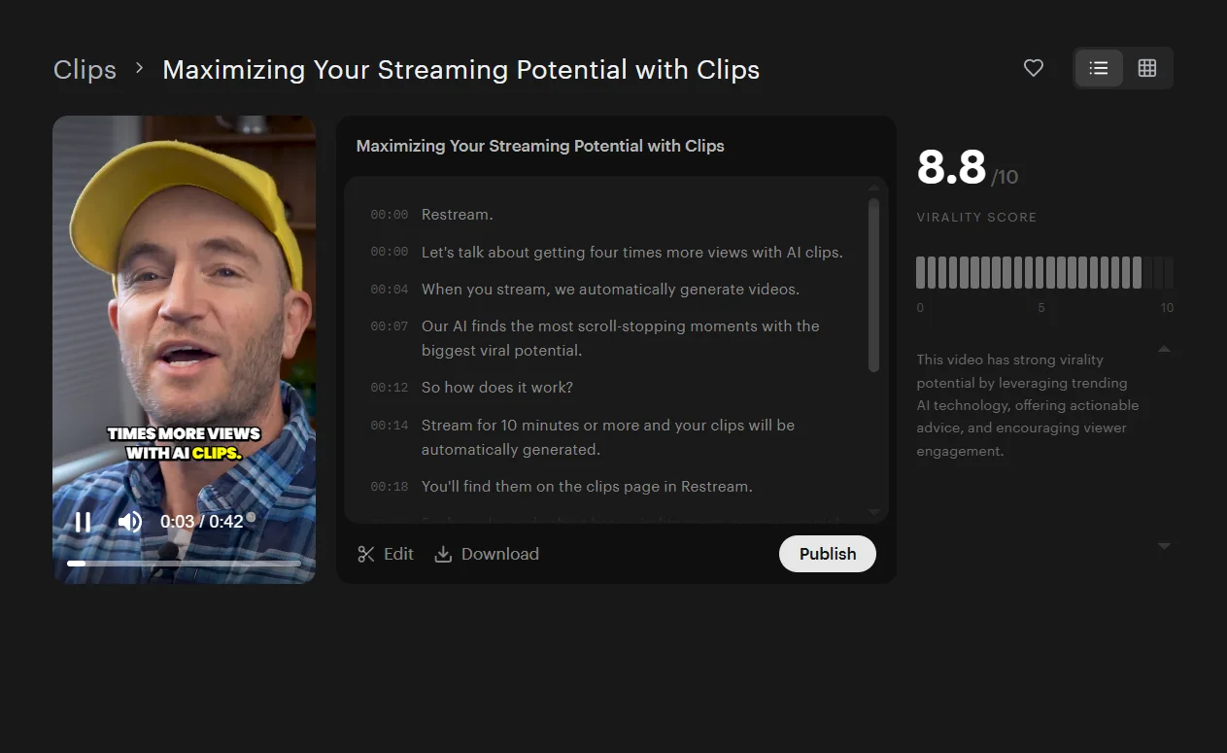The image size is (1227, 753).
Task: Publish the clip
Action: [828, 554]
